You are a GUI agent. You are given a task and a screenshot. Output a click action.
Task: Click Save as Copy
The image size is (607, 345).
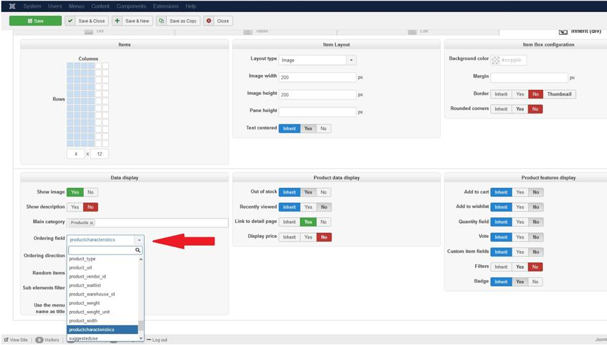[x=178, y=21]
